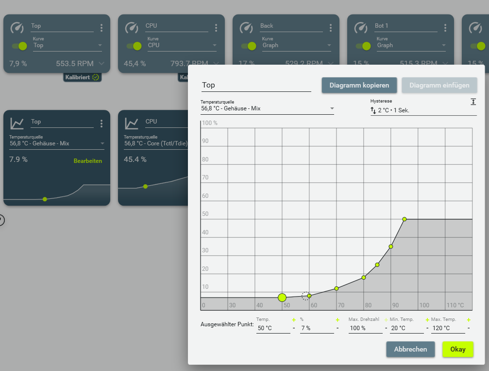
Task: Open the Kurve dropdown on Back fan card
Action: click(x=297, y=45)
